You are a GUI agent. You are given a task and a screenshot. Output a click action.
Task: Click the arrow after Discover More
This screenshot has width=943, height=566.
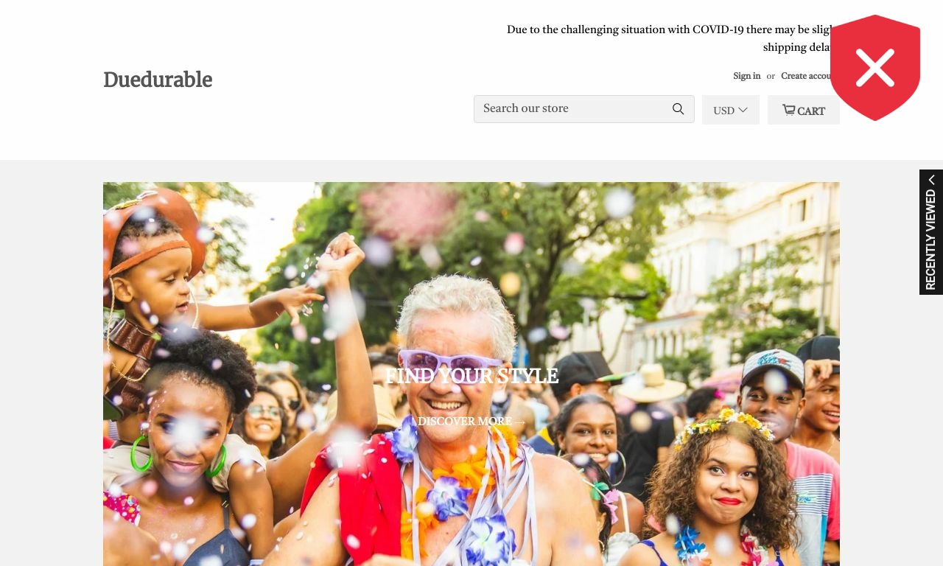click(520, 422)
